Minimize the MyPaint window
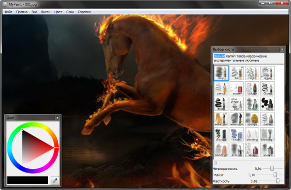Screen dimensions: 291x190 pyautogui.click(x=262, y=3)
